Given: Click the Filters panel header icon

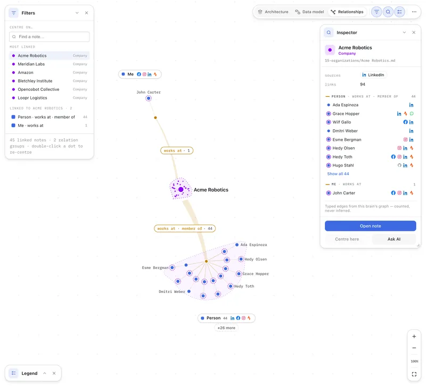Looking at the screenshot, I should tap(14, 13).
